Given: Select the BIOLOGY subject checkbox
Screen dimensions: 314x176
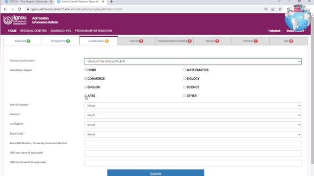Looking at the screenshot, I should (184, 78).
